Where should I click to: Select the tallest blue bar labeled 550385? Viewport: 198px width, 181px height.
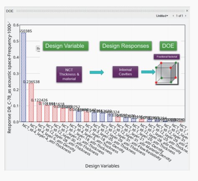pos(23,77)
